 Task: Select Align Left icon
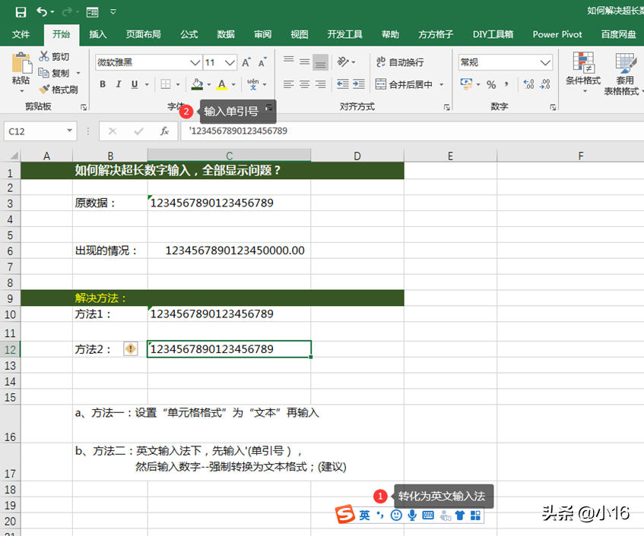pos(289,84)
